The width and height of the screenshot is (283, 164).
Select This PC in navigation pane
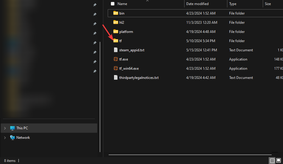(x=49, y=128)
